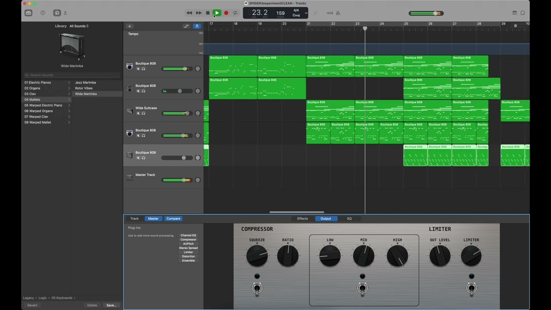Click the tracks area horizontal scrollbar
The image size is (551, 310).
[297, 212]
